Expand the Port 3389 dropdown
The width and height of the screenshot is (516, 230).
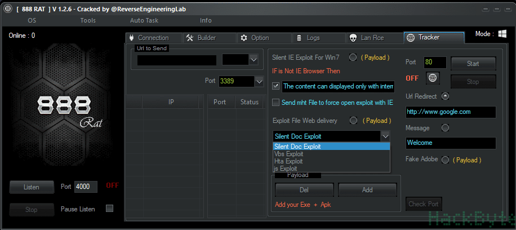tap(259, 81)
